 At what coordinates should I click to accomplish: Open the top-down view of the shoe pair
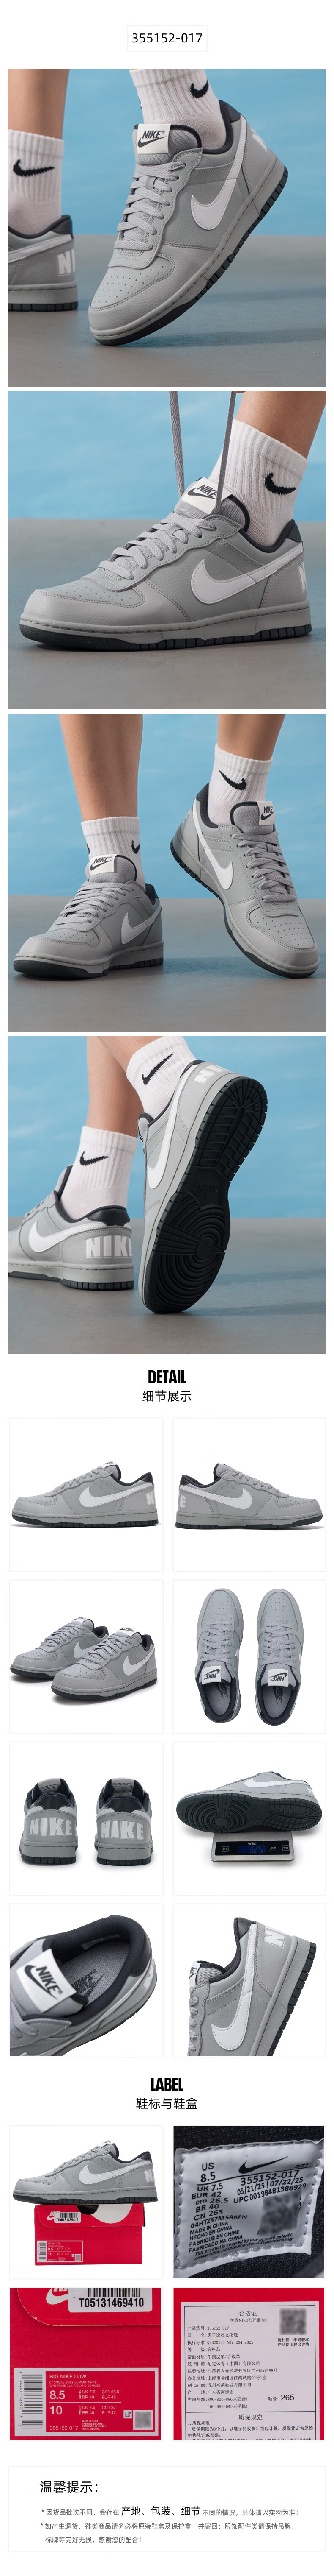click(x=248, y=1656)
